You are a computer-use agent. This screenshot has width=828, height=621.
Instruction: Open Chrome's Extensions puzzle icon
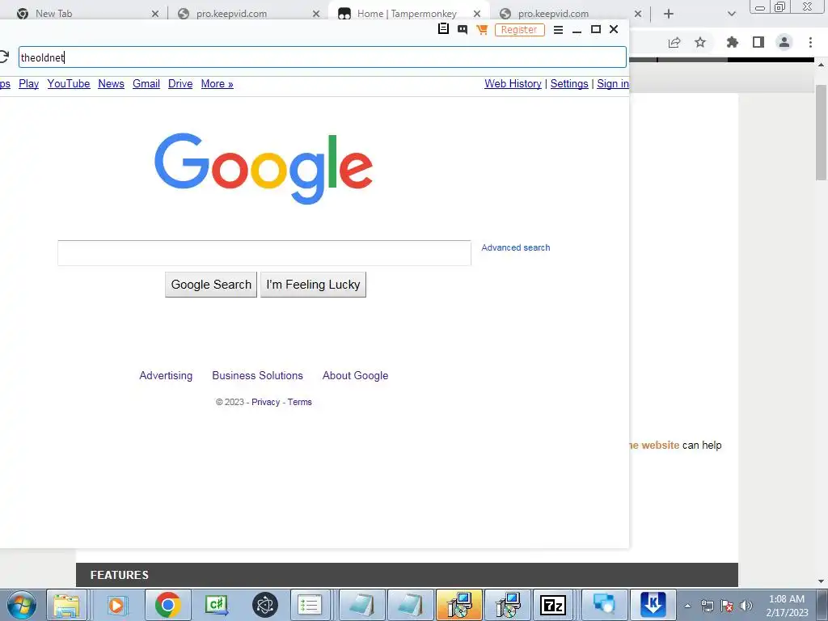(733, 42)
